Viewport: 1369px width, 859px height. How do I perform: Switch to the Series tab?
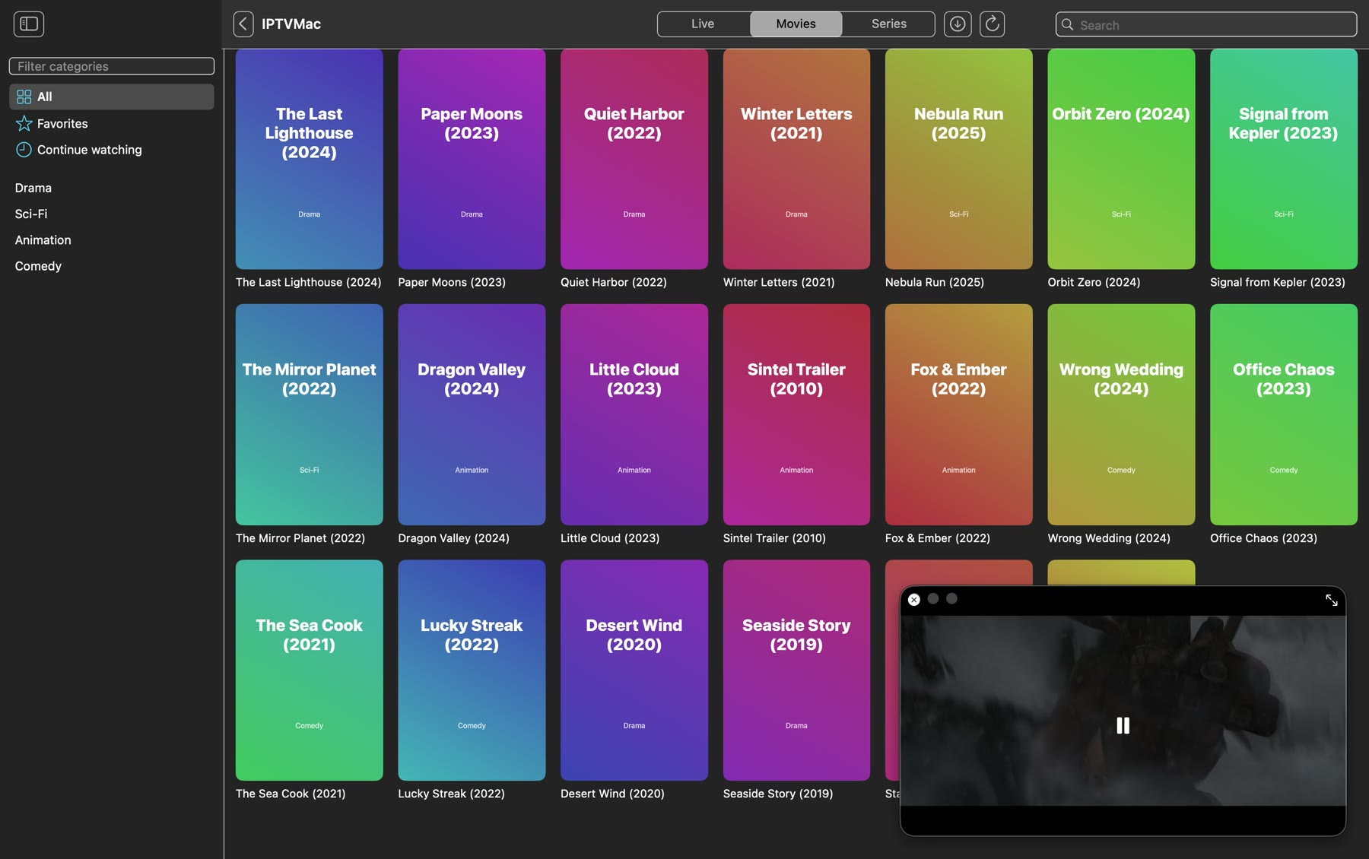click(888, 24)
